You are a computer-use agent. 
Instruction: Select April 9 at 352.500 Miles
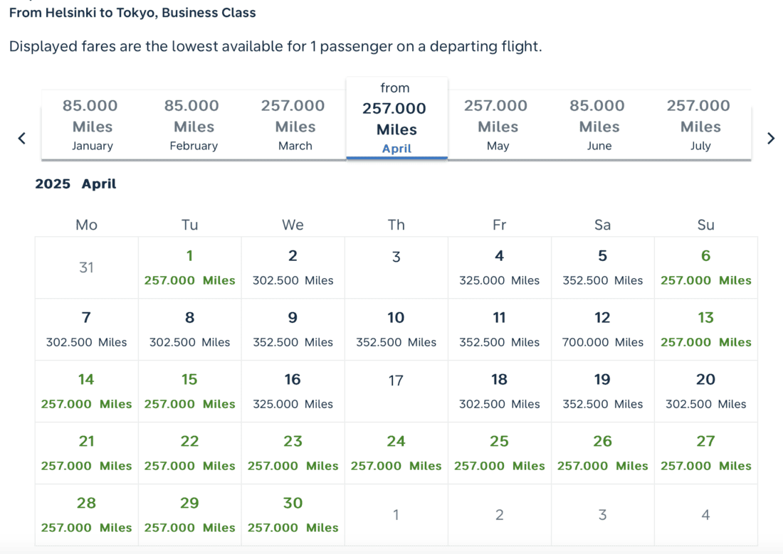pyautogui.click(x=293, y=329)
